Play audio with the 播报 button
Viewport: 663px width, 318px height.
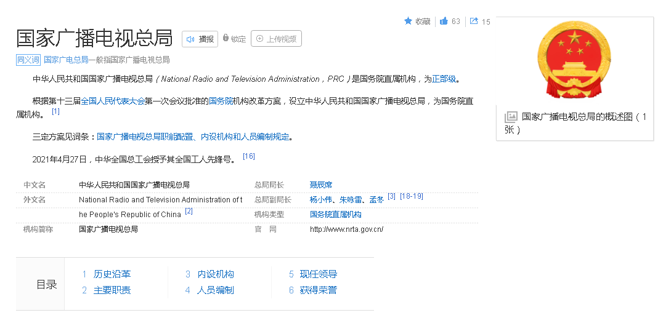coord(200,39)
